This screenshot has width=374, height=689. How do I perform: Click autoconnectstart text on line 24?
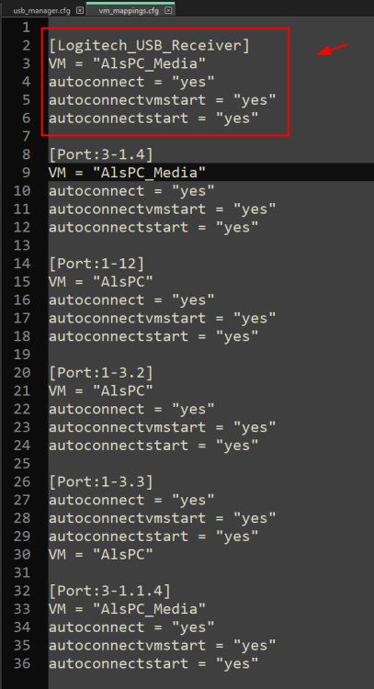[x=119, y=446]
